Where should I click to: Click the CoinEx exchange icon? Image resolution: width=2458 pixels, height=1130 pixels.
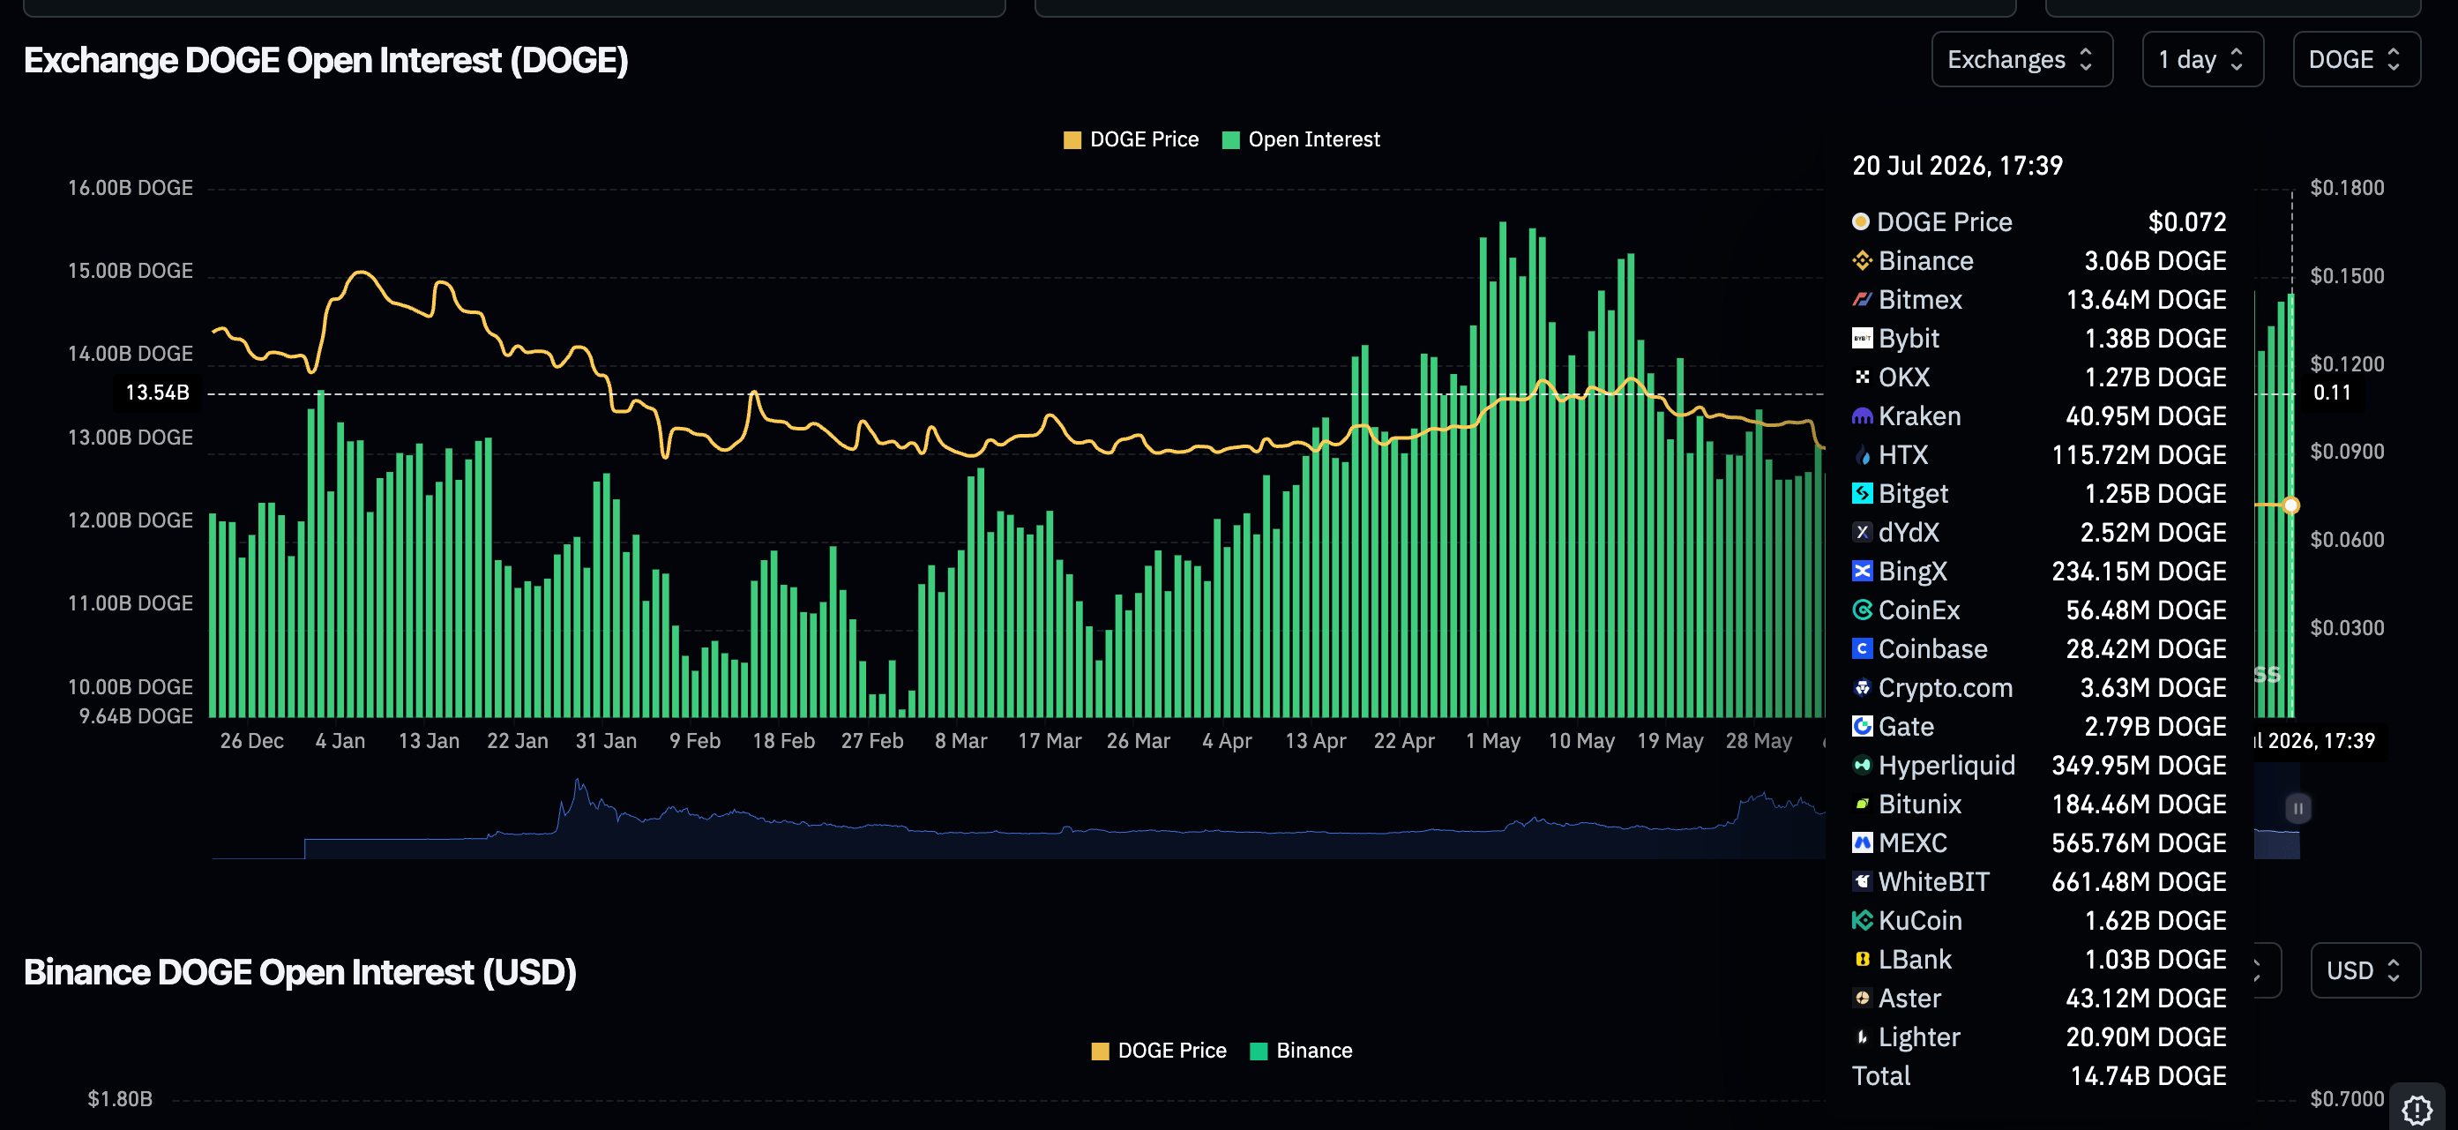(1862, 610)
